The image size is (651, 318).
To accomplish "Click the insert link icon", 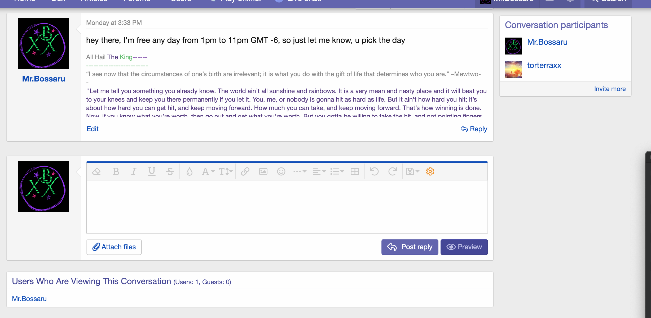I will tap(245, 172).
